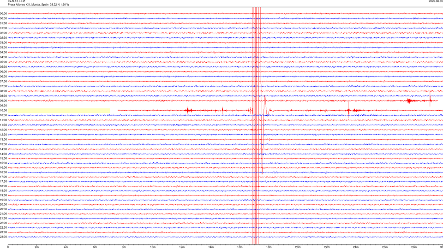Click the station code IG.AL13..HHZ header
Viewport: 443px width, 249px height.
[x=17, y=1]
